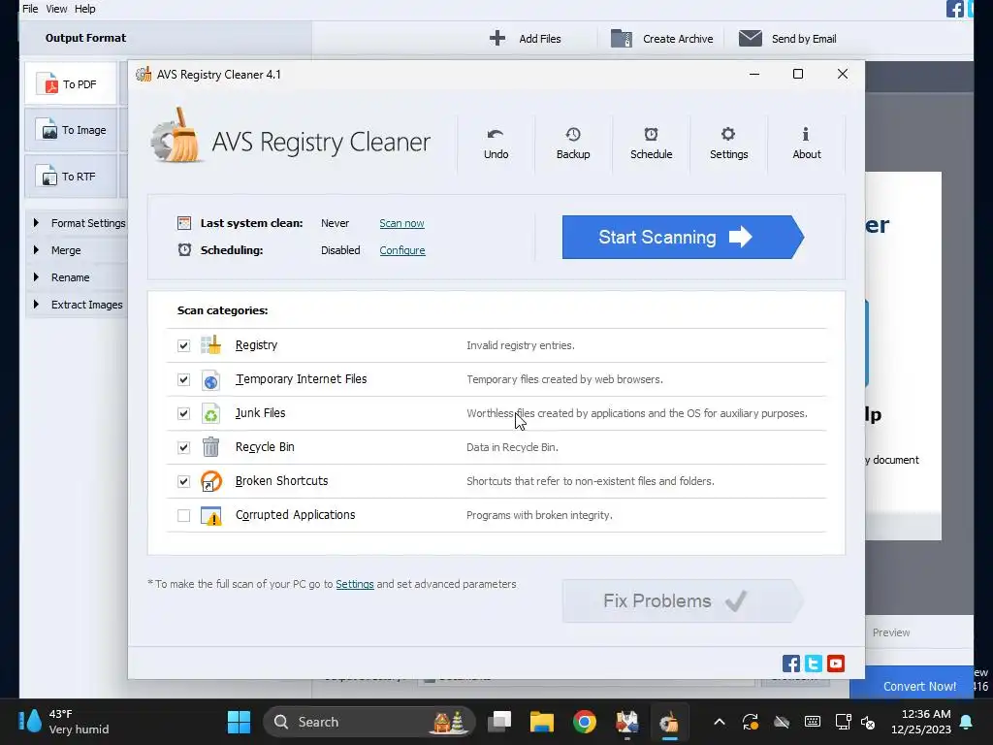The image size is (993, 745).
Task: Open the Schedule tool
Action: [x=651, y=144]
